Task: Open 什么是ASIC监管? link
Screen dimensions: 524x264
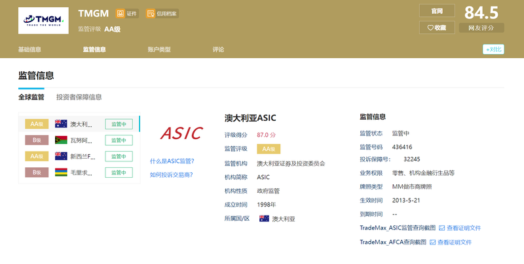Action: (x=172, y=161)
